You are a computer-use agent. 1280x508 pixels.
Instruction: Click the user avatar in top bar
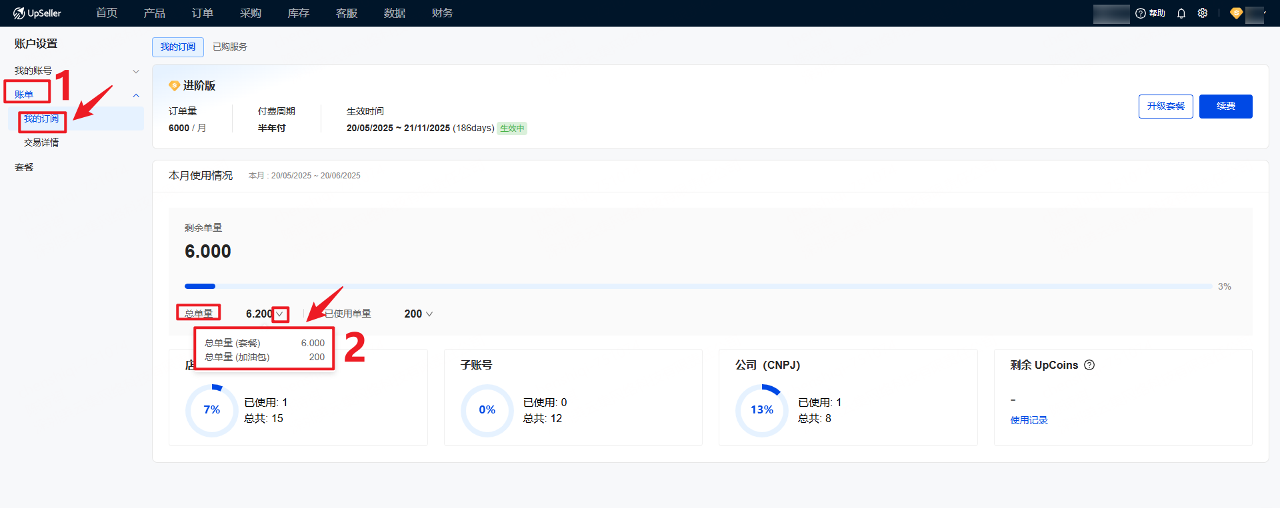click(x=1254, y=14)
